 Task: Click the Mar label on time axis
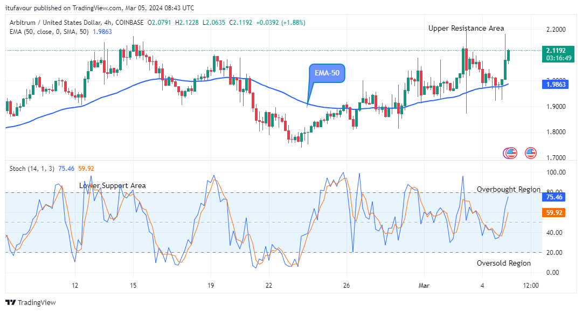pyautogui.click(x=424, y=286)
